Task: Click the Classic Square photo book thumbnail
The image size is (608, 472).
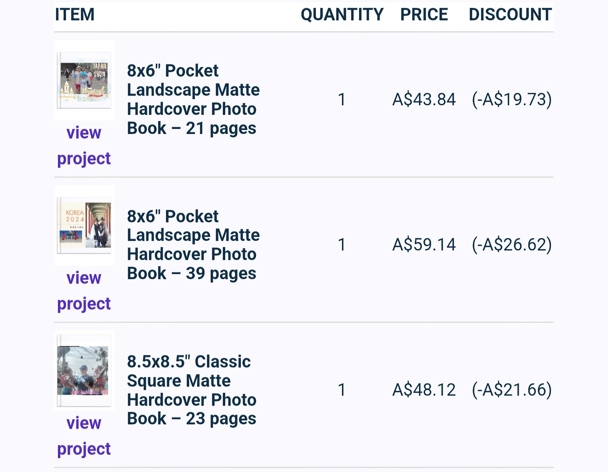Action: [84, 371]
